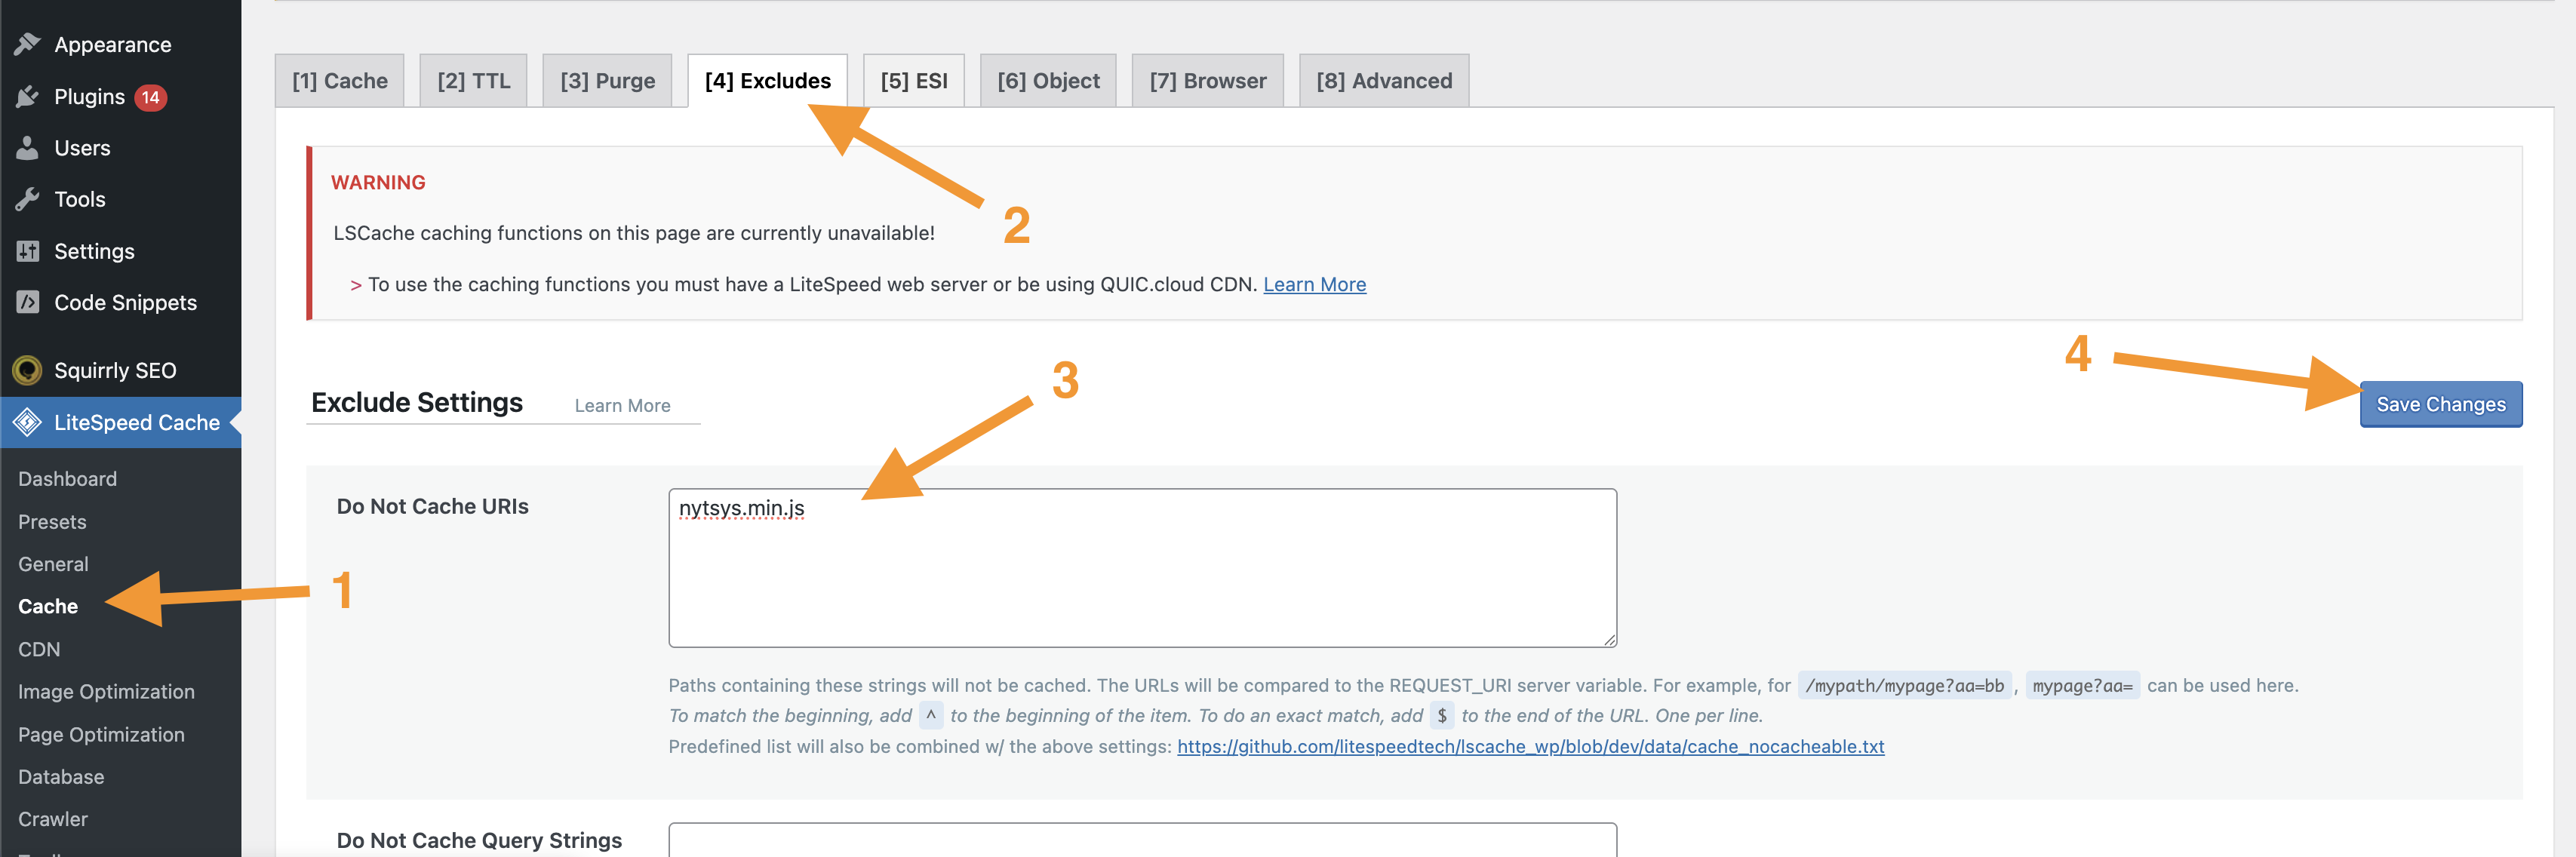Click the Settings sliders icon
Viewport: 2576px width, 857px height.
[28, 251]
